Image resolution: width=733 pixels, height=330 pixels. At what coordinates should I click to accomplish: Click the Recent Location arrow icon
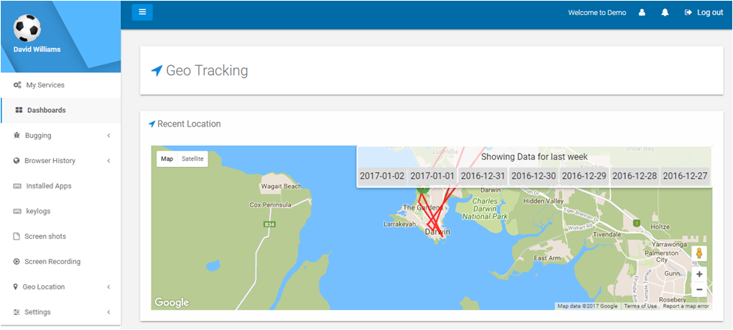pos(152,124)
